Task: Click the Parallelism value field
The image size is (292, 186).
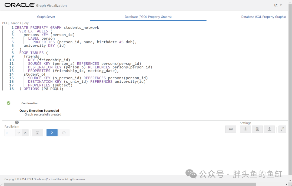Action: (x=10, y=133)
